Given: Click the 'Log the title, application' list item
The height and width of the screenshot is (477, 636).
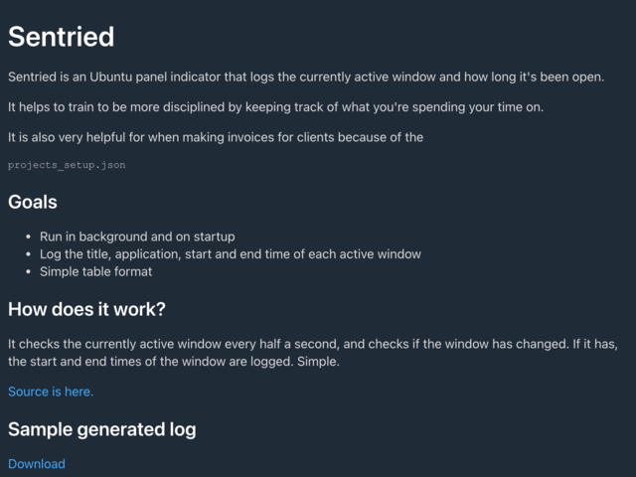Looking at the screenshot, I should pos(231,254).
